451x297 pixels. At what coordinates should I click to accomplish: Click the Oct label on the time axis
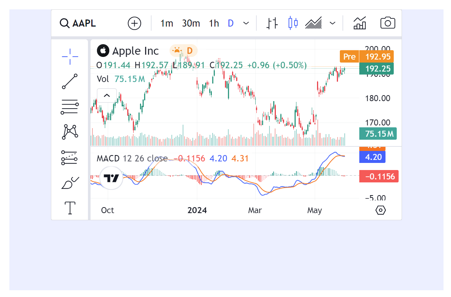107,210
